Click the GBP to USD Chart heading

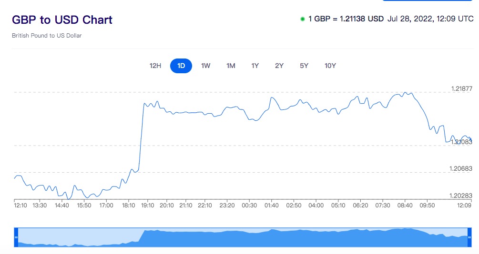coord(62,20)
